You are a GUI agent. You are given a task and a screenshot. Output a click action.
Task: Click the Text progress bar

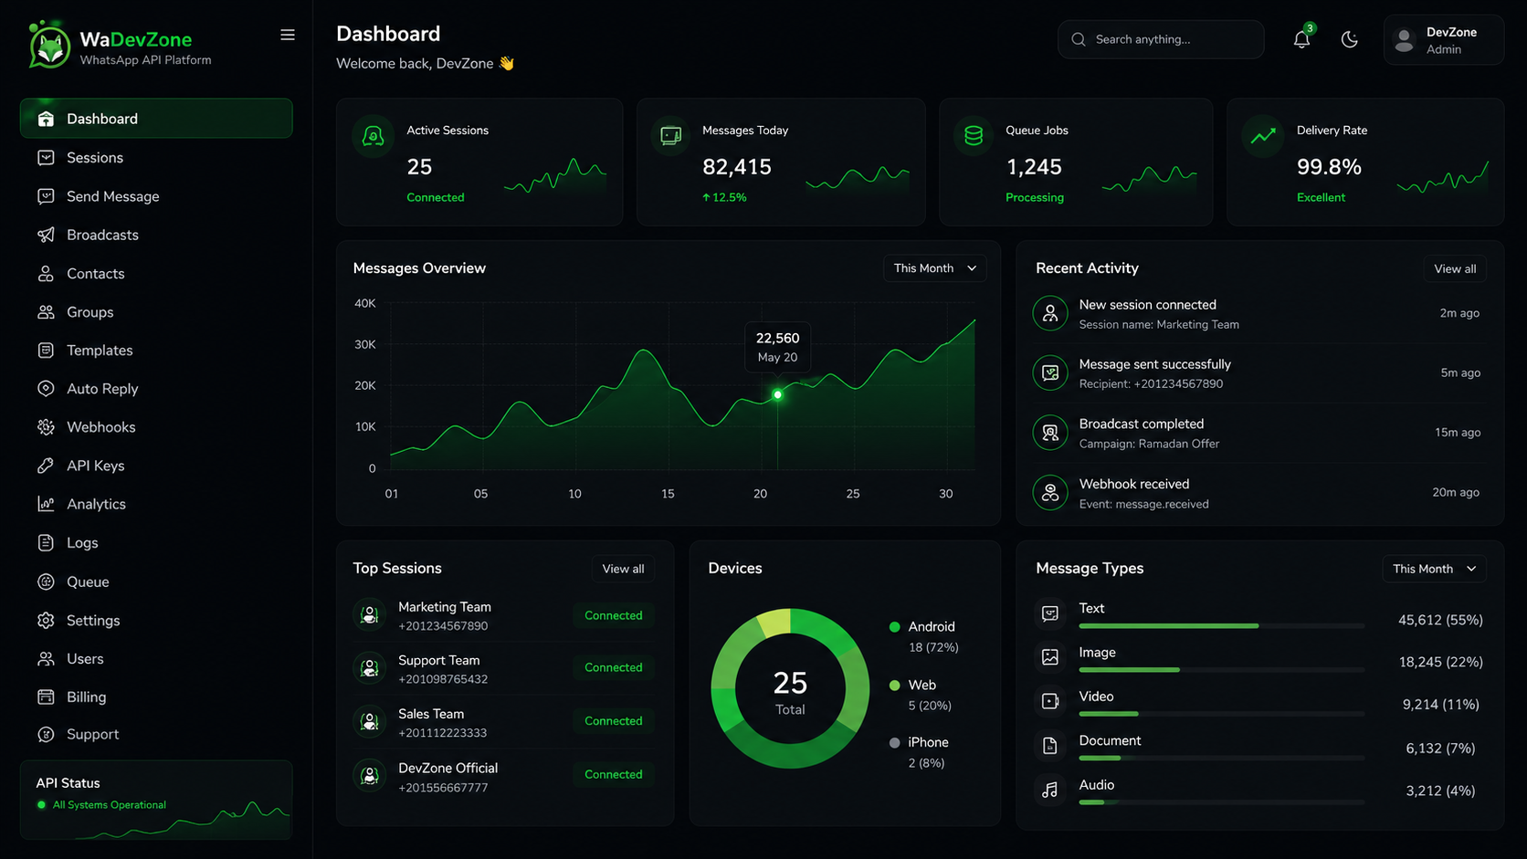pyautogui.click(x=1222, y=626)
